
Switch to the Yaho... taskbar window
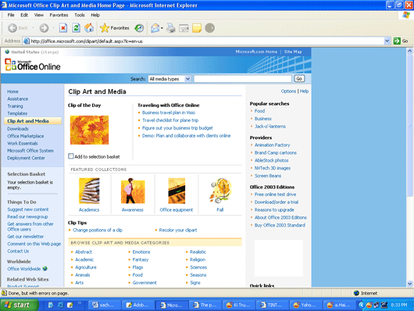click(305, 305)
